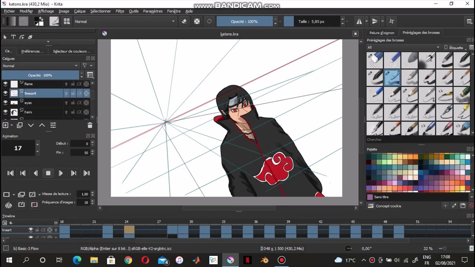The height and width of the screenshot is (267, 475).
Task: Adjust the brush Opacité slider
Action: click(x=244, y=22)
